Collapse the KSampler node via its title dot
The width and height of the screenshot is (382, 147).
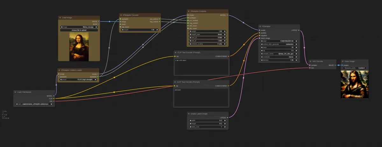click(260, 26)
